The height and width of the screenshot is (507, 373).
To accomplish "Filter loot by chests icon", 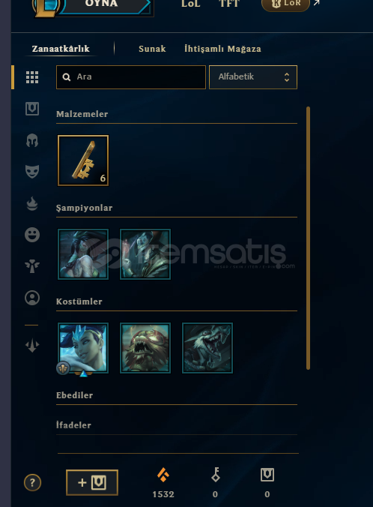I will click(x=32, y=109).
